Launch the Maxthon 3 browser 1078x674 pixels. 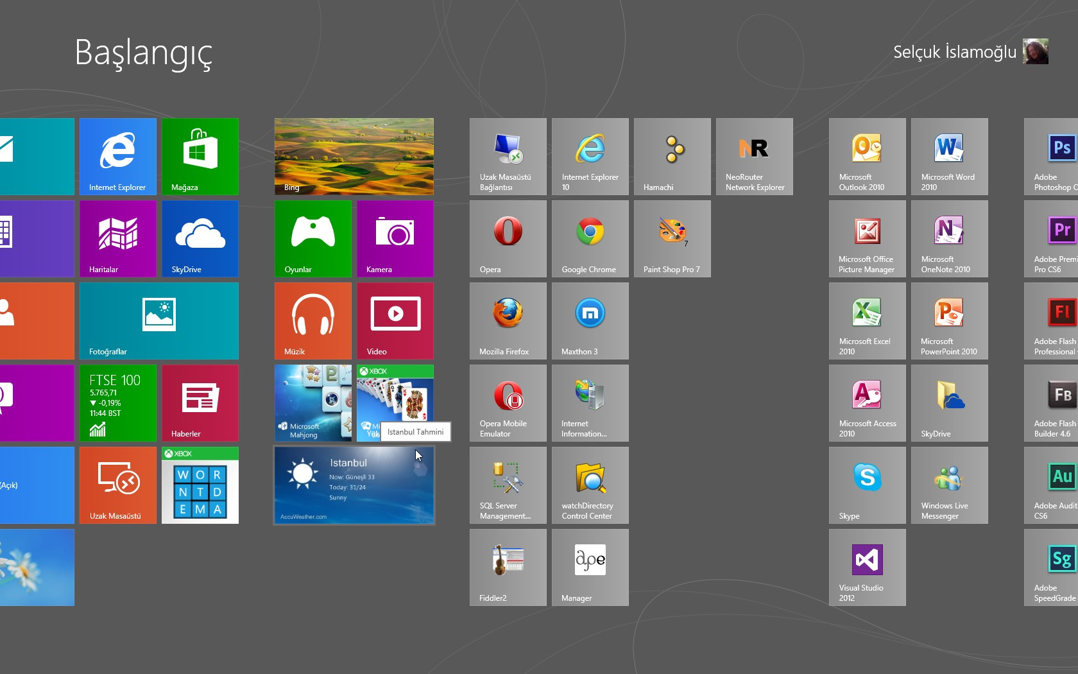[x=590, y=321]
